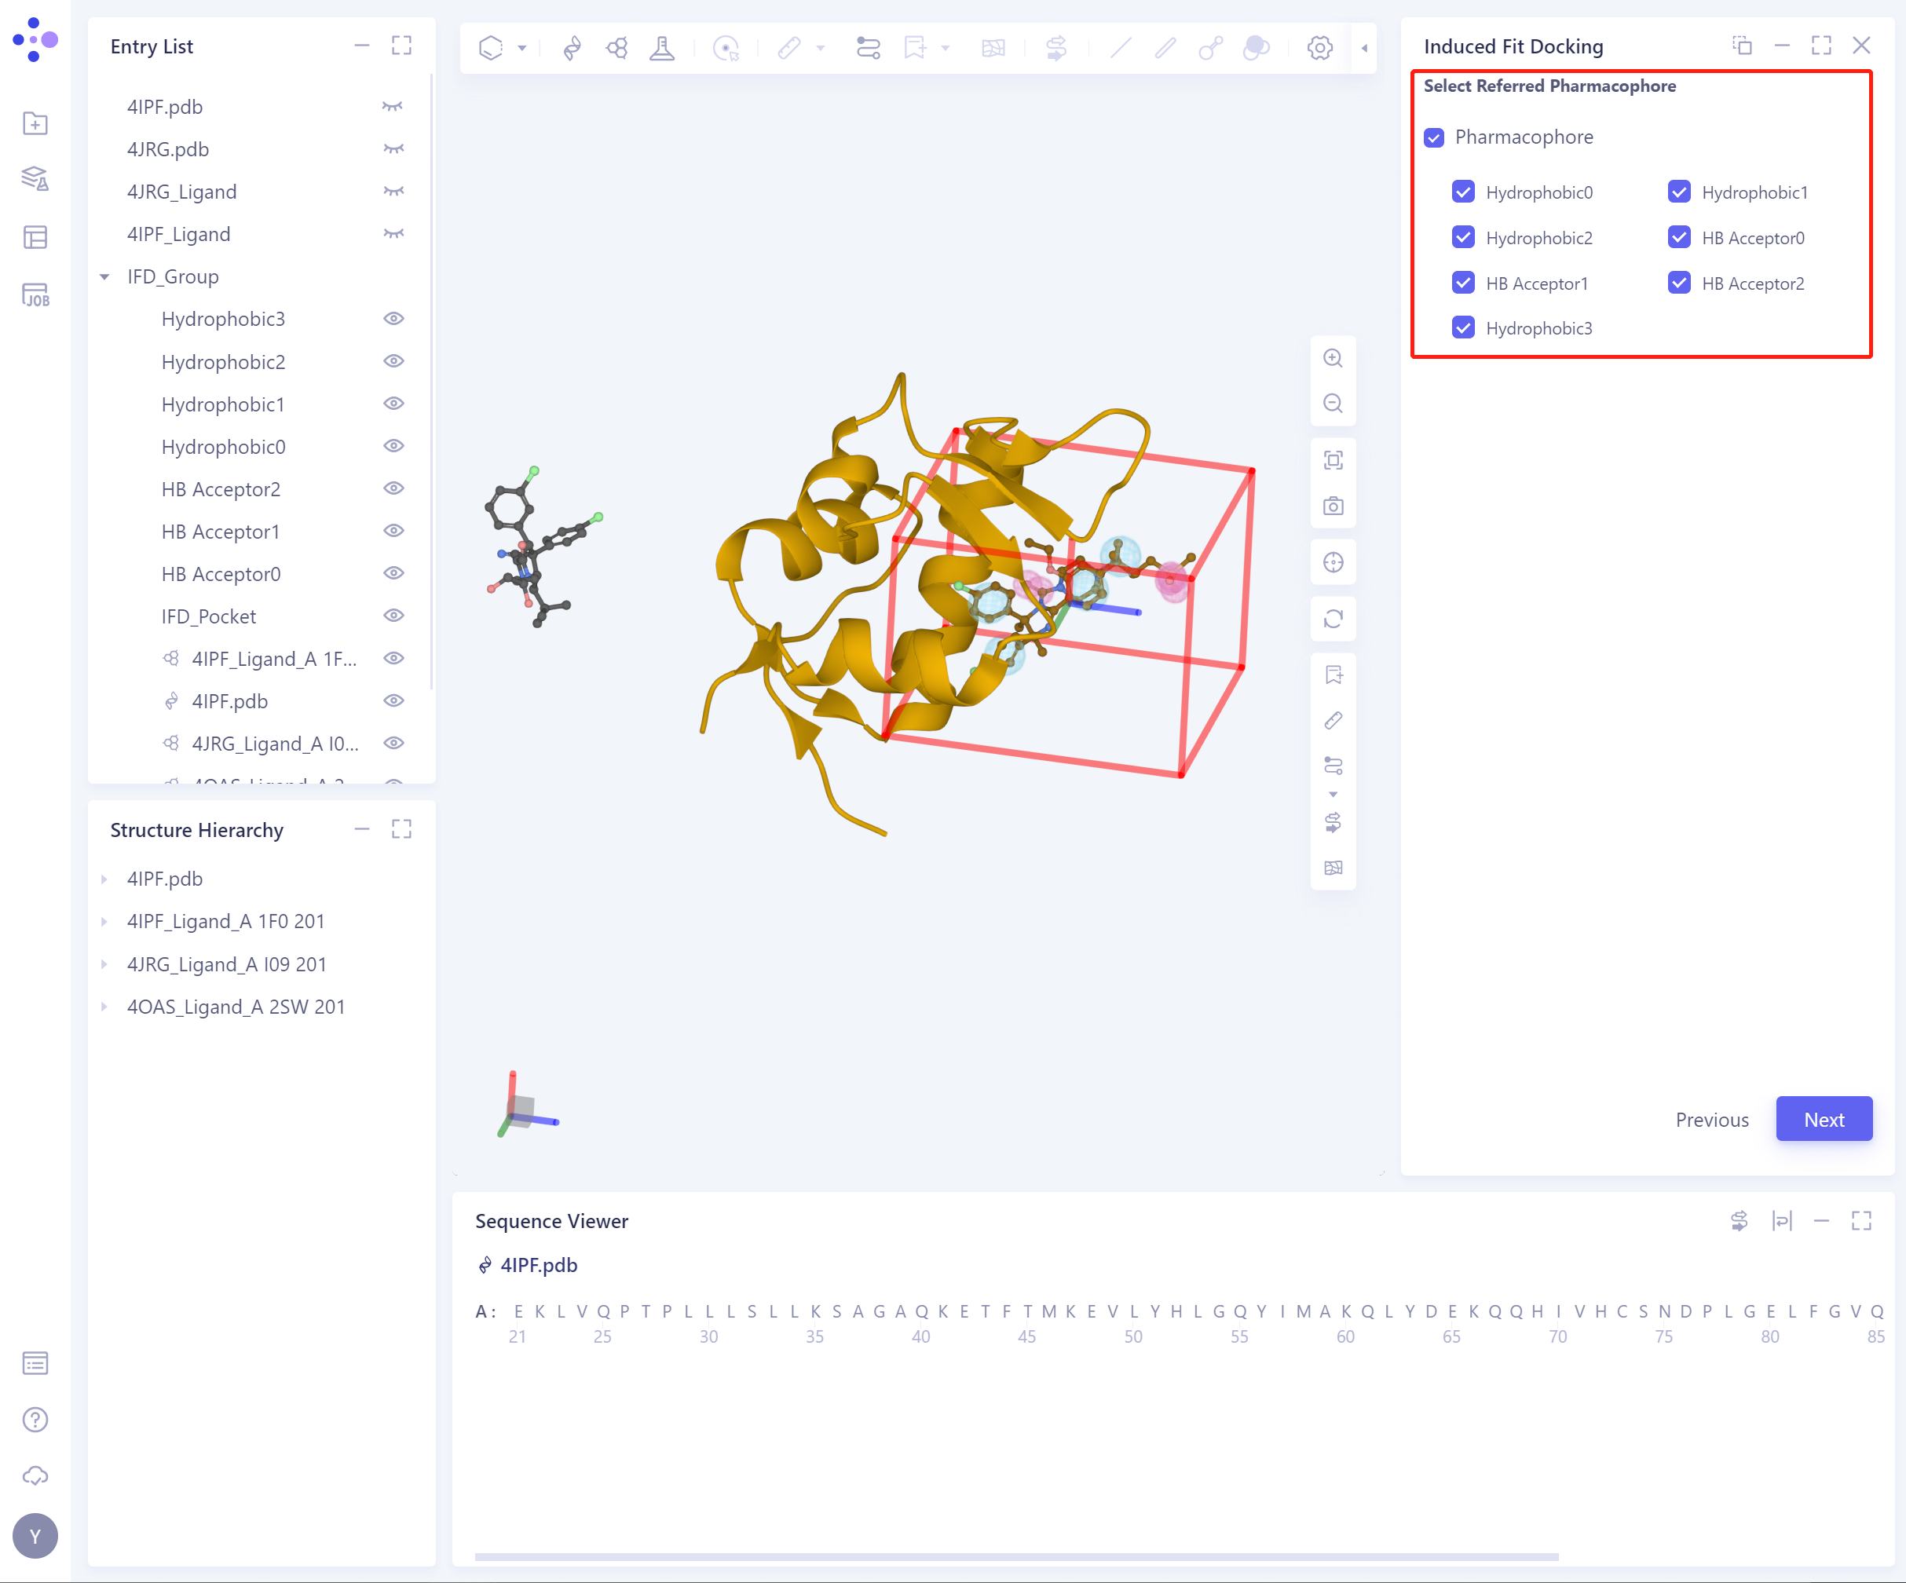Select the DNA helix tool in toolbar
The height and width of the screenshot is (1583, 1906).
(x=572, y=48)
